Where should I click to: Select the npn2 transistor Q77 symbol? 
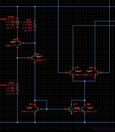[69, 109]
